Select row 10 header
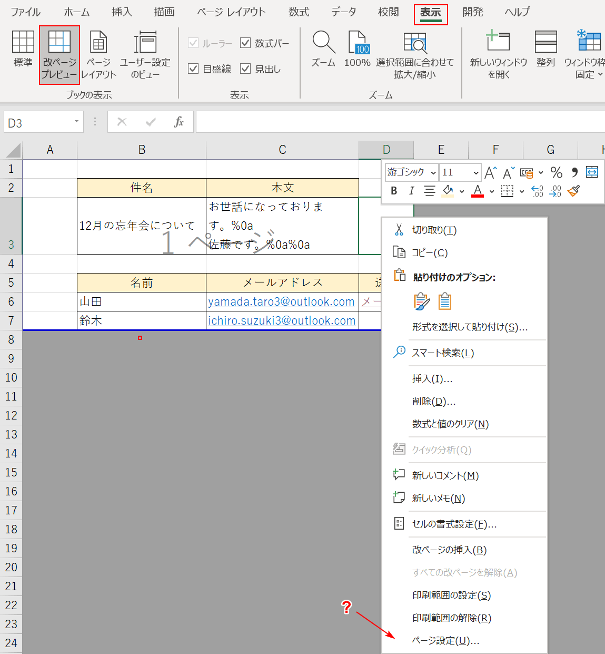The image size is (605, 654). point(11,378)
